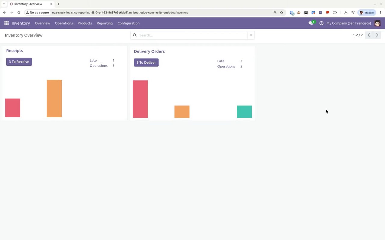Bookmark this page with the star icon

[x=282, y=13]
